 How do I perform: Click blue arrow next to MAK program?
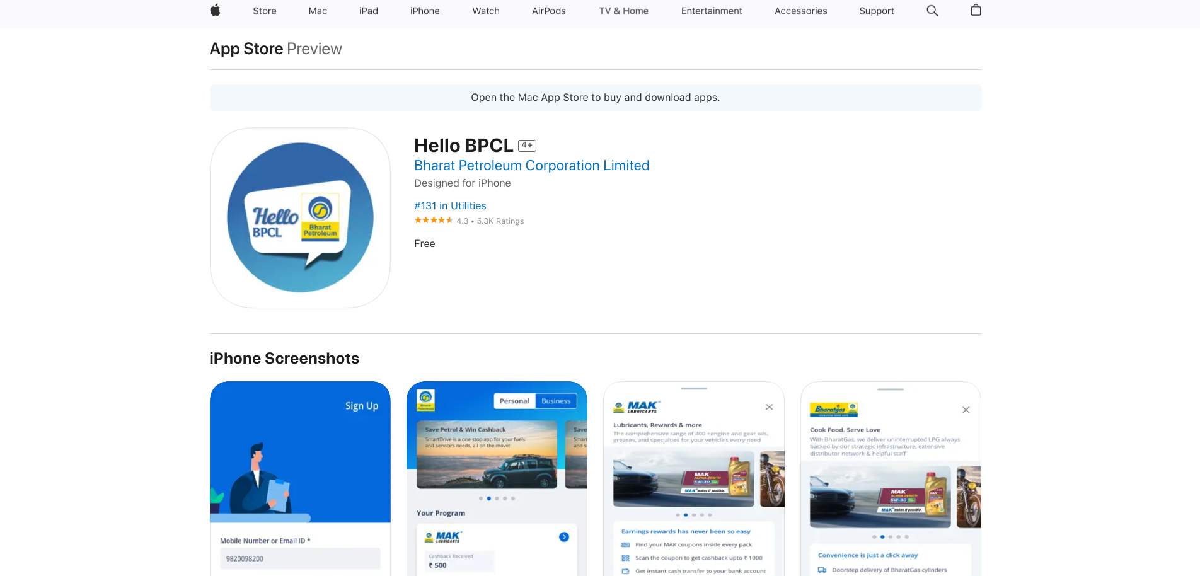(x=563, y=537)
